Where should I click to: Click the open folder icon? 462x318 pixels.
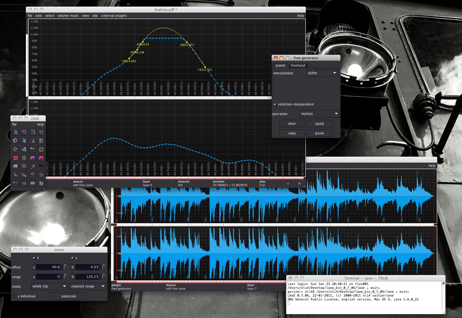[24, 132]
